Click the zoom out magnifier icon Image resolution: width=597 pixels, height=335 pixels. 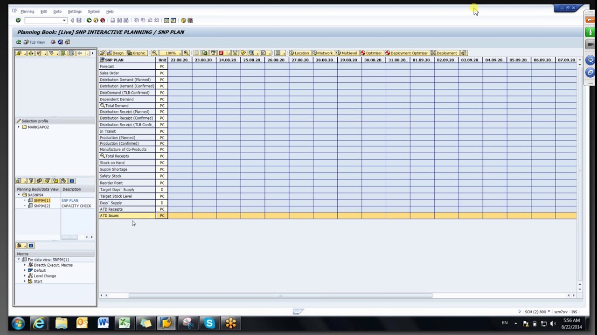click(x=154, y=53)
